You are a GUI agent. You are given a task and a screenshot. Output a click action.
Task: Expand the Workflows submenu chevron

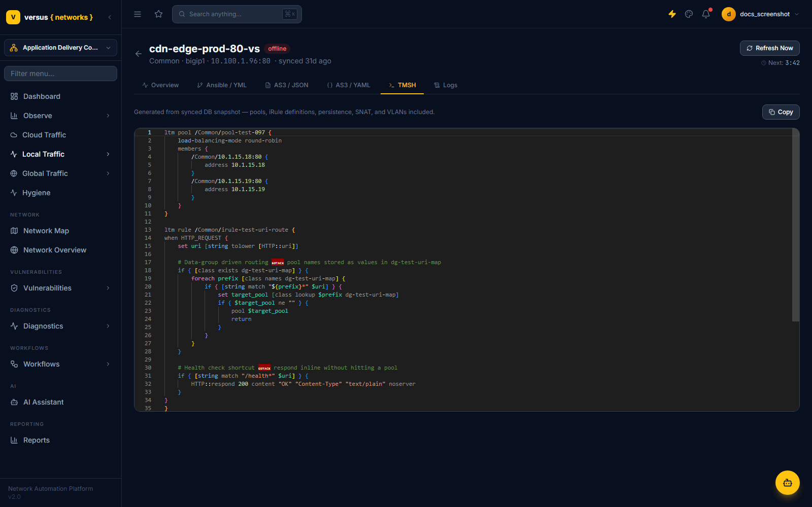tap(108, 364)
